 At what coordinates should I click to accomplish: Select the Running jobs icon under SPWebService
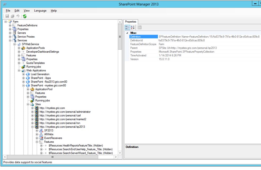point(23,67)
